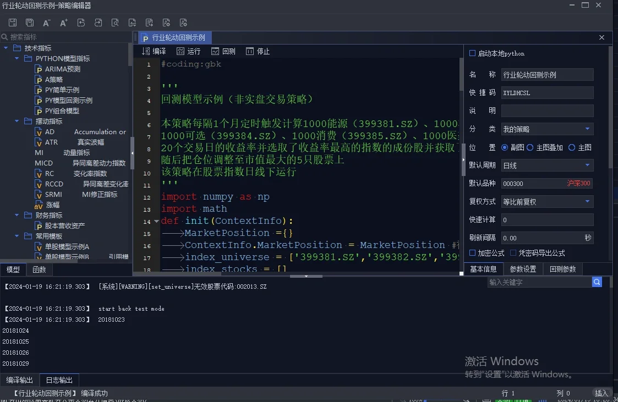
Task: Collapse the 常用模板 folder
Action: [17, 236]
